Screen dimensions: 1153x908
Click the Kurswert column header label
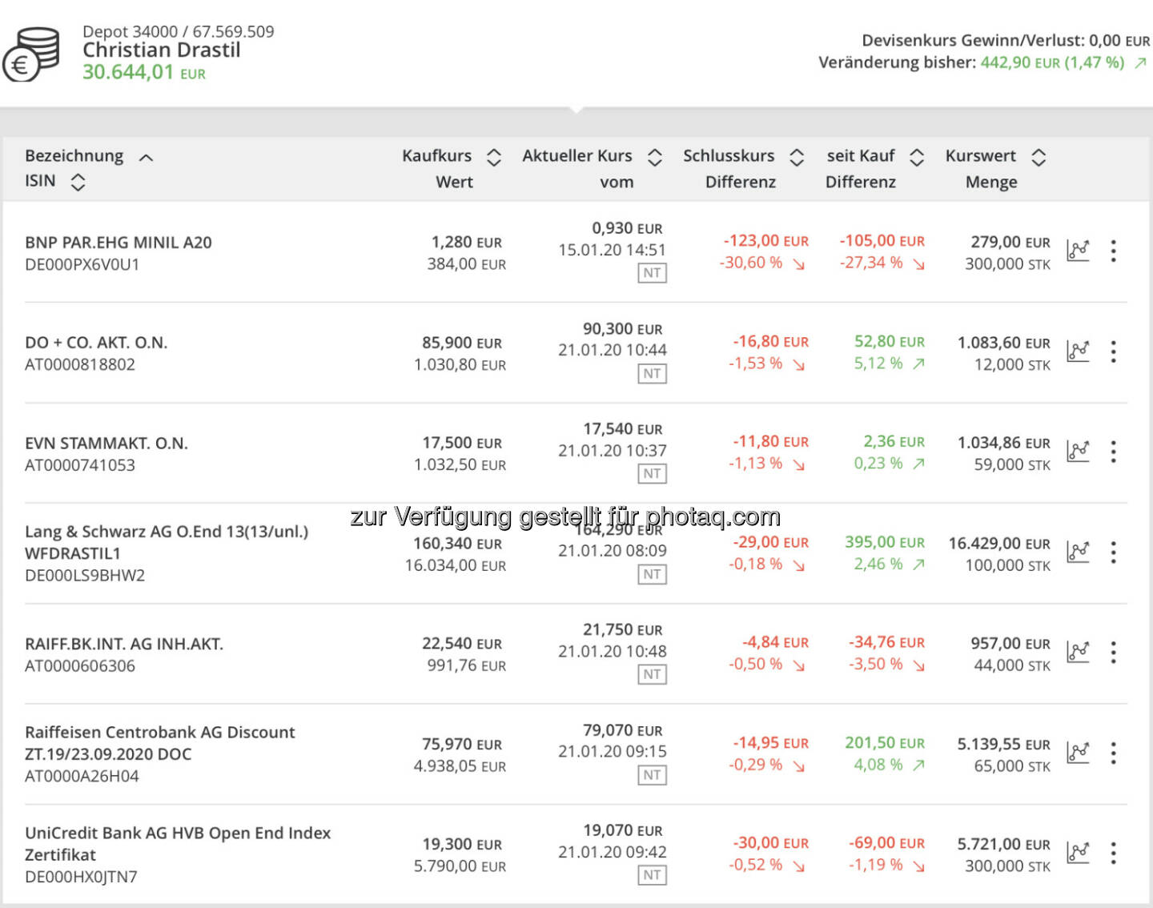[981, 155]
